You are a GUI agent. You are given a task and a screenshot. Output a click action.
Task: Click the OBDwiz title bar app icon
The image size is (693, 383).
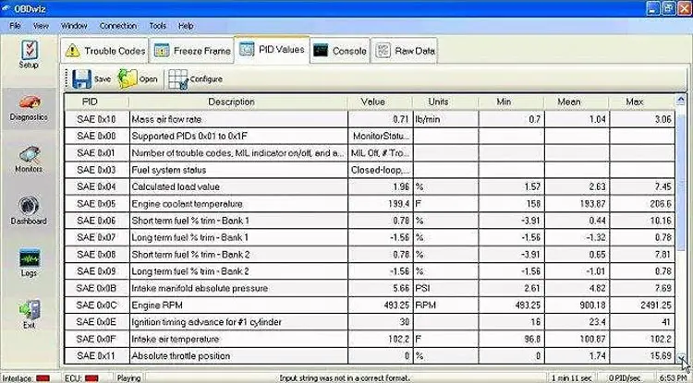click(6, 8)
